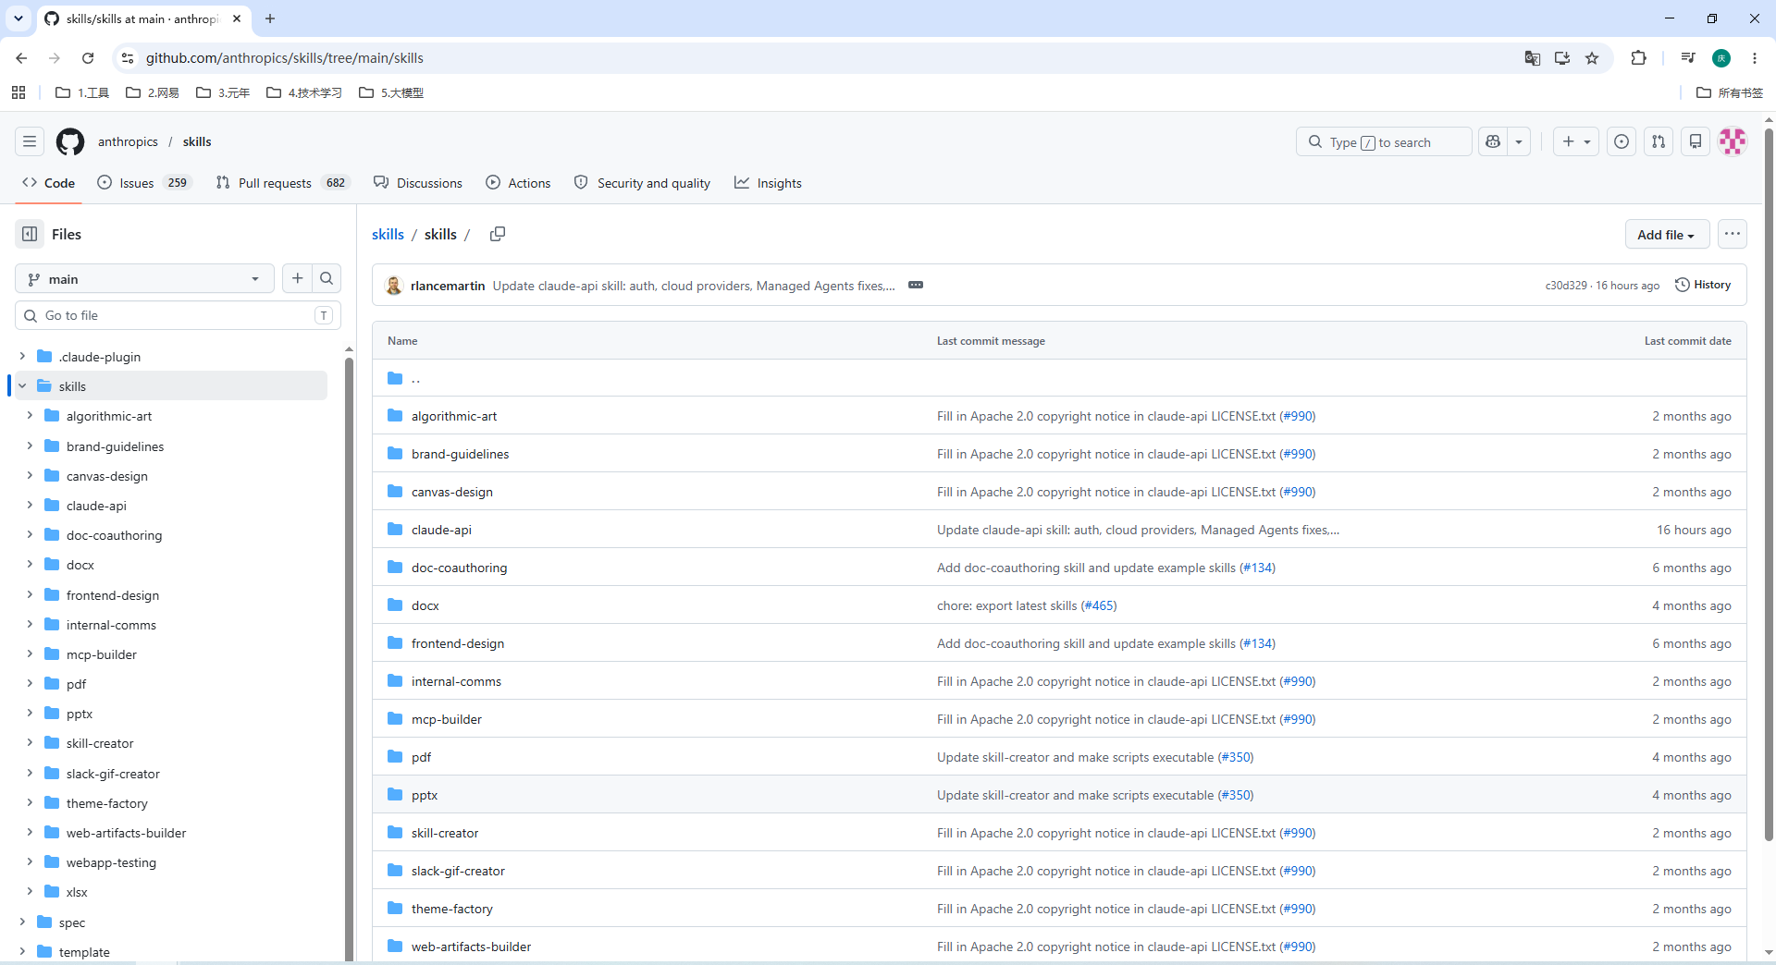Open more options three-dot menu
The width and height of the screenshot is (1776, 965).
click(1733, 234)
